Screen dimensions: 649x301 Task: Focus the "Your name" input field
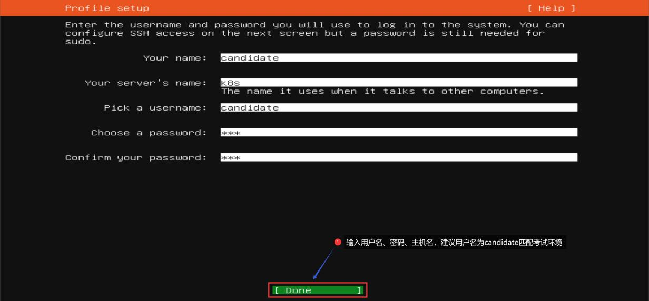(x=399, y=58)
